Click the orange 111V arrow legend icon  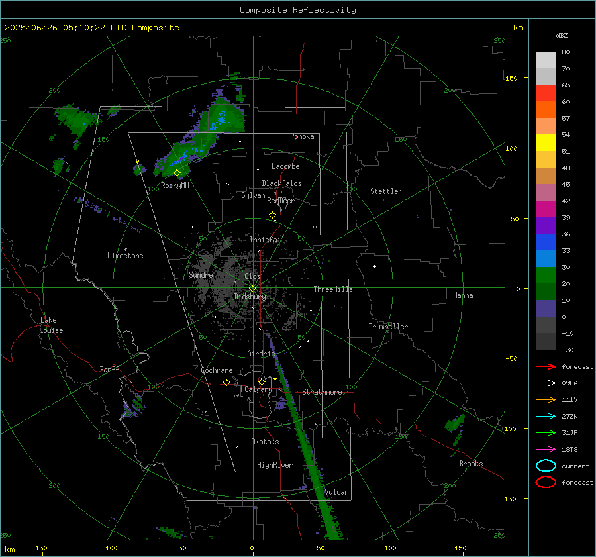(x=546, y=399)
